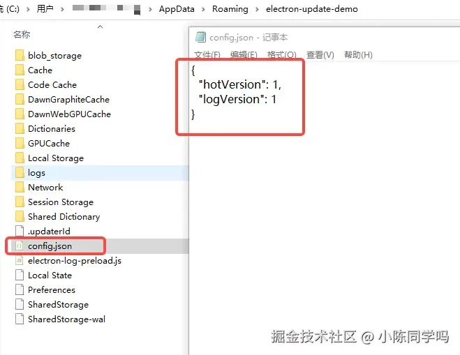Go to 用户 in the address bar

point(45,9)
